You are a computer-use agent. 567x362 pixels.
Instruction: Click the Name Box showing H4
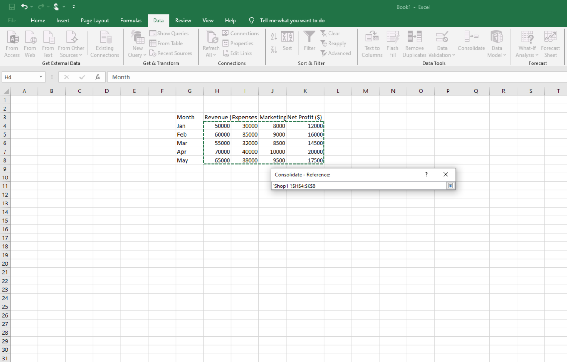tap(20, 77)
